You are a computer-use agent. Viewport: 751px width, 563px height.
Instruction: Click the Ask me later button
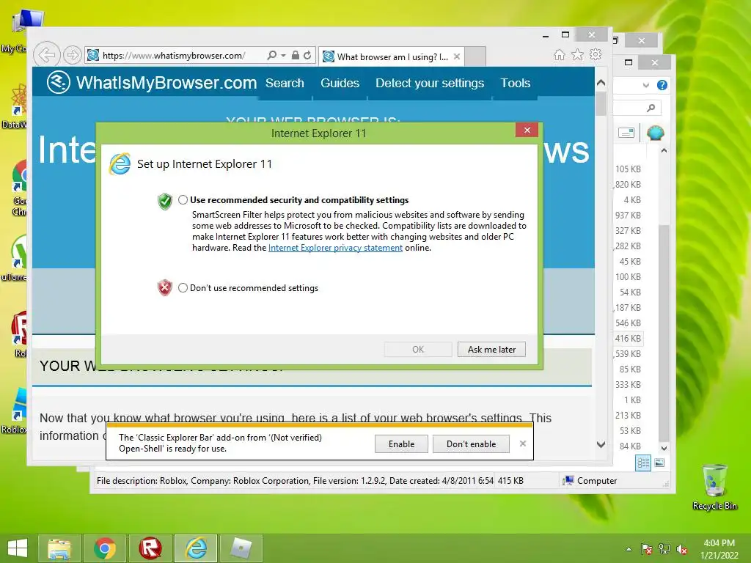click(x=491, y=350)
